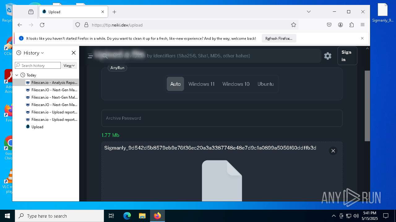The width and height of the screenshot is (396, 222).
Task: Toggle the site hamburger menu
Action: (x=90, y=56)
